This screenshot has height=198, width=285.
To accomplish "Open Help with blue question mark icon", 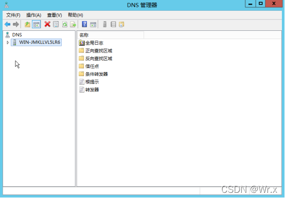I will pyautogui.click(x=84, y=24).
